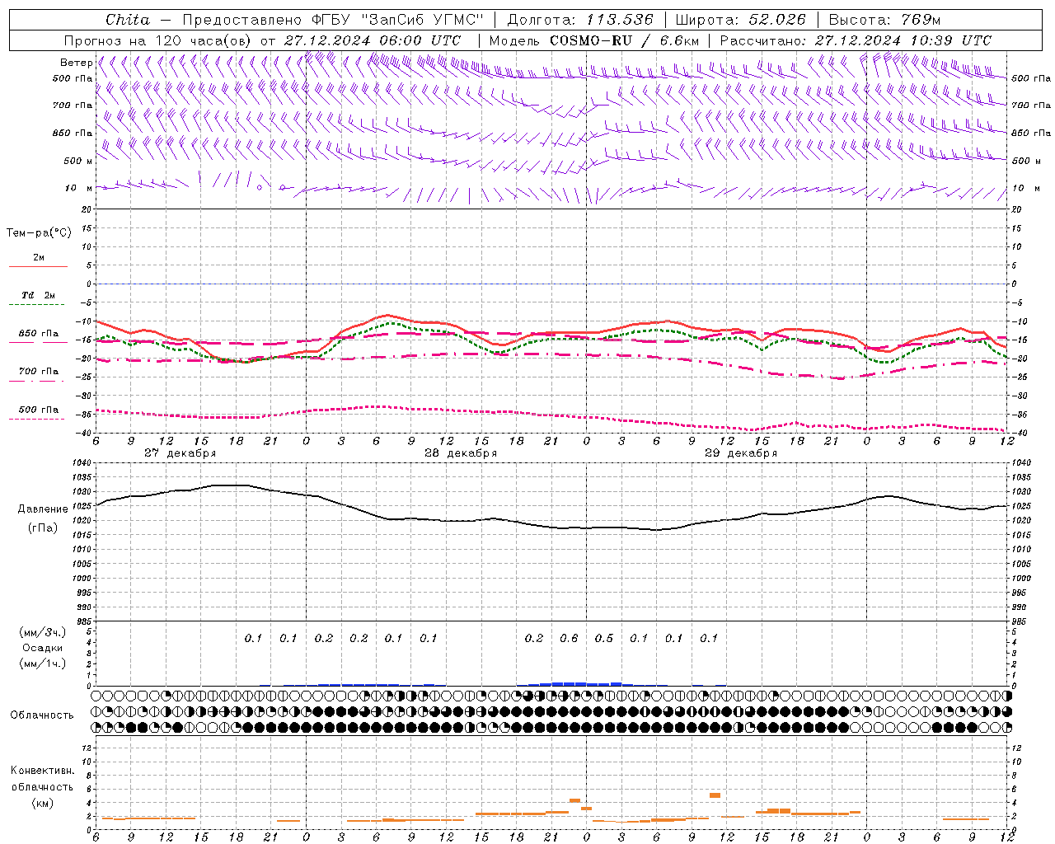Click the "28 декабря" date label
This screenshot has width=1055, height=844.
tap(461, 453)
